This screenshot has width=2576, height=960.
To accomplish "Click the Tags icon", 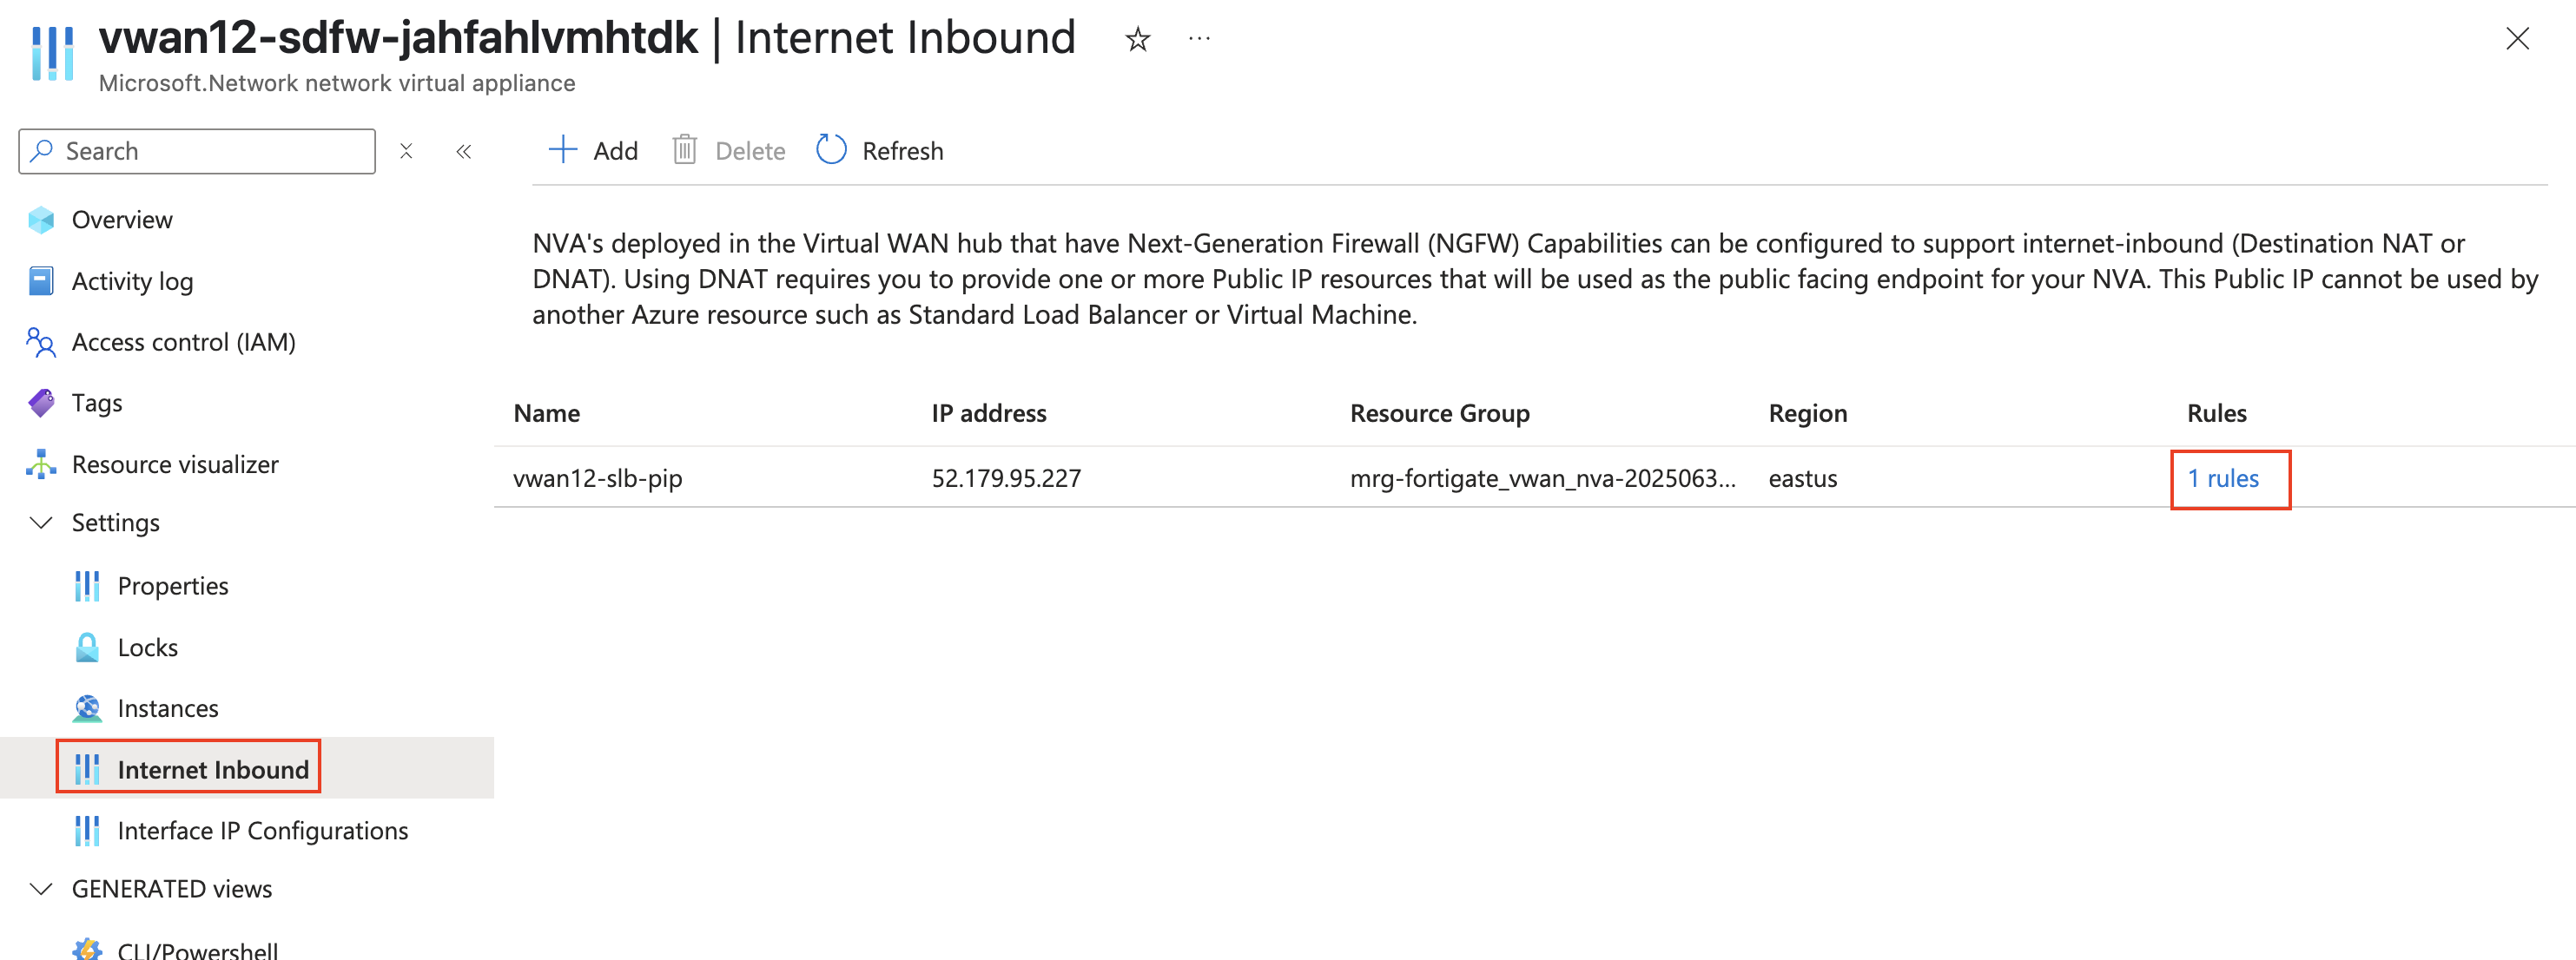I will pos(41,403).
